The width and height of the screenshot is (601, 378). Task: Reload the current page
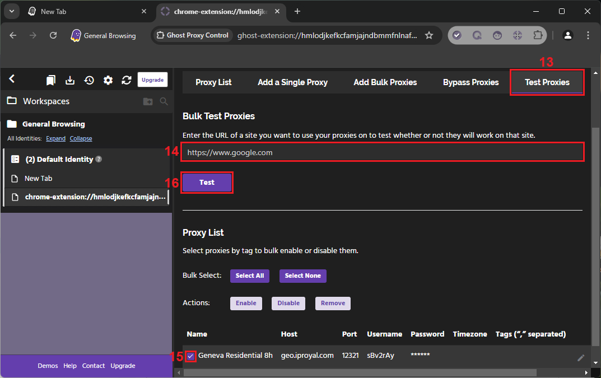(53, 35)
